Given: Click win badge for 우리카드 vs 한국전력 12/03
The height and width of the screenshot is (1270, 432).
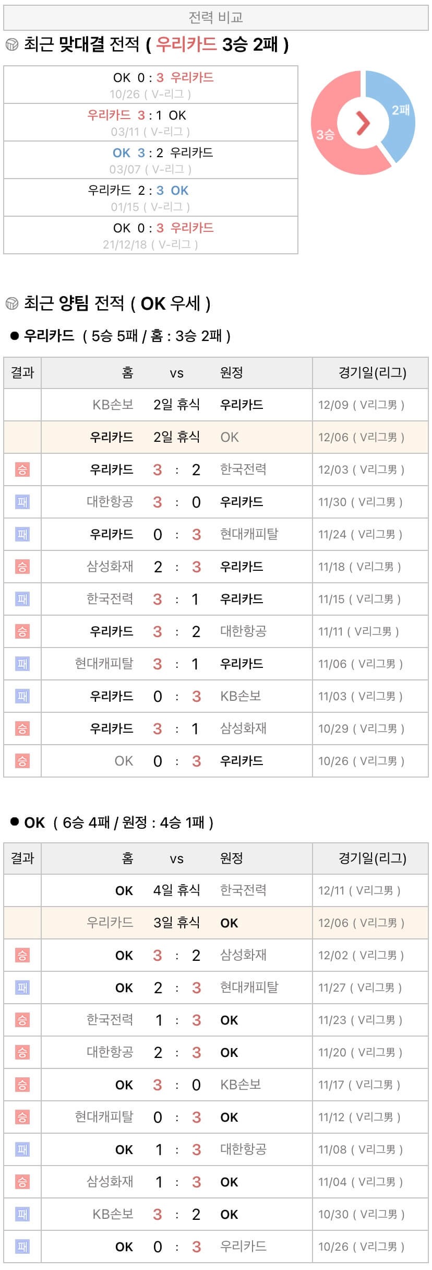Looking at the screenshot, I should pos(22,469).
